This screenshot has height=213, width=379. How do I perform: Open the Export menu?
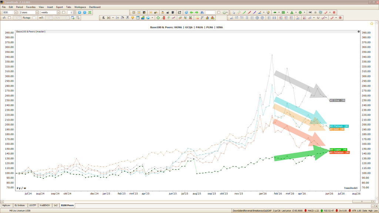[x=60, y=7]
